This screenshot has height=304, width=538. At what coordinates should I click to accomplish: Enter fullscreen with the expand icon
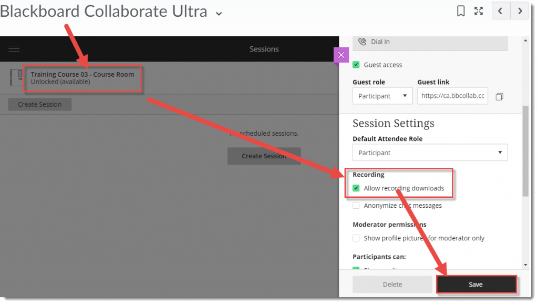coord(478,11)
